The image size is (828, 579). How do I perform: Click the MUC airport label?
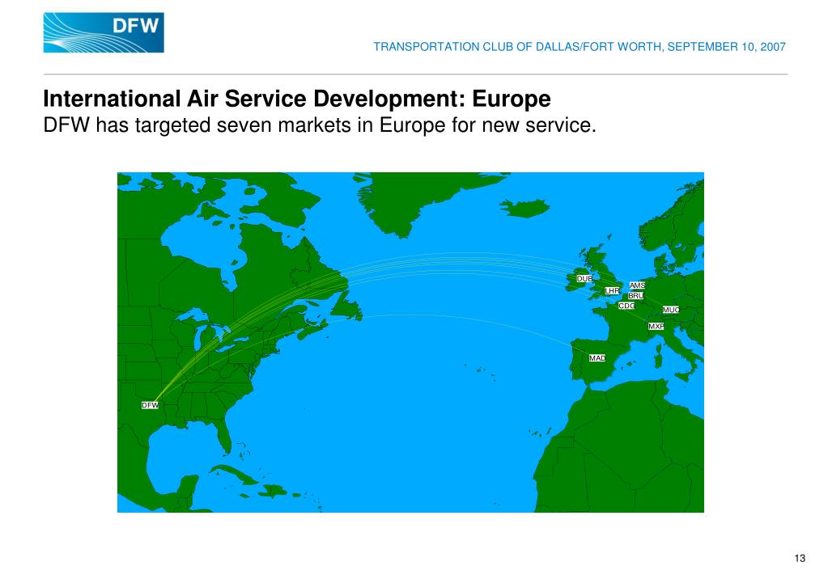click(x=671, y=310)
